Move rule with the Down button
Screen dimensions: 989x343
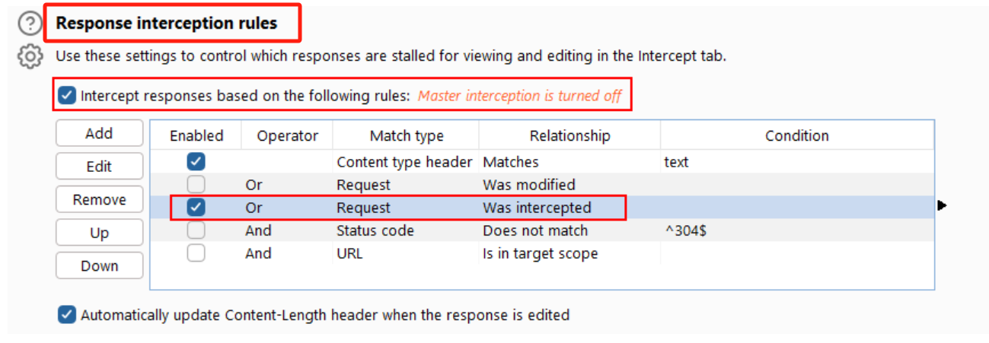[99, 266]
